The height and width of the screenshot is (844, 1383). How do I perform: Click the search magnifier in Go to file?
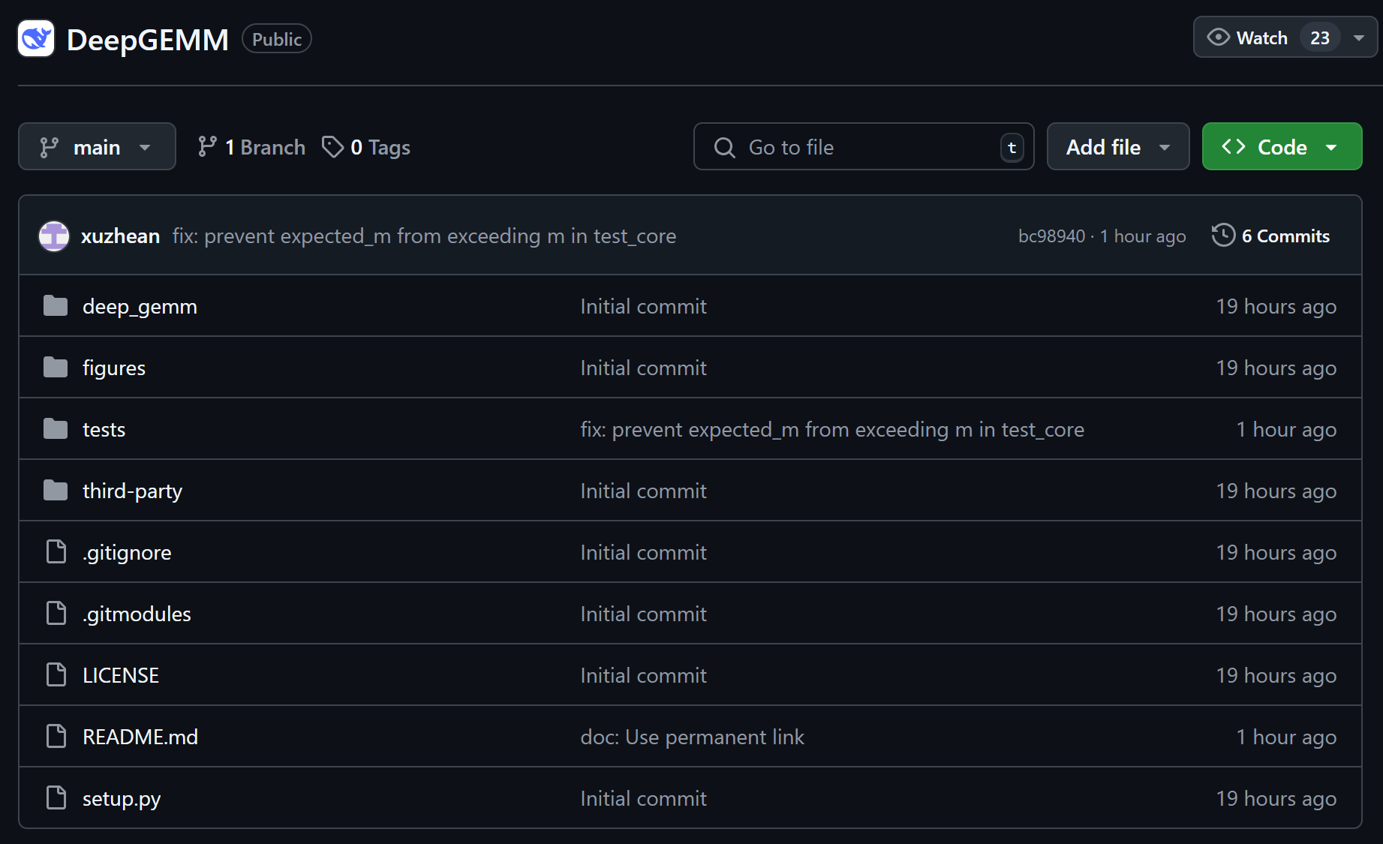(x=724, y=147)
